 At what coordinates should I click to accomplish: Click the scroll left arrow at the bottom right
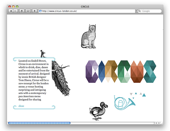coord(156,123)
